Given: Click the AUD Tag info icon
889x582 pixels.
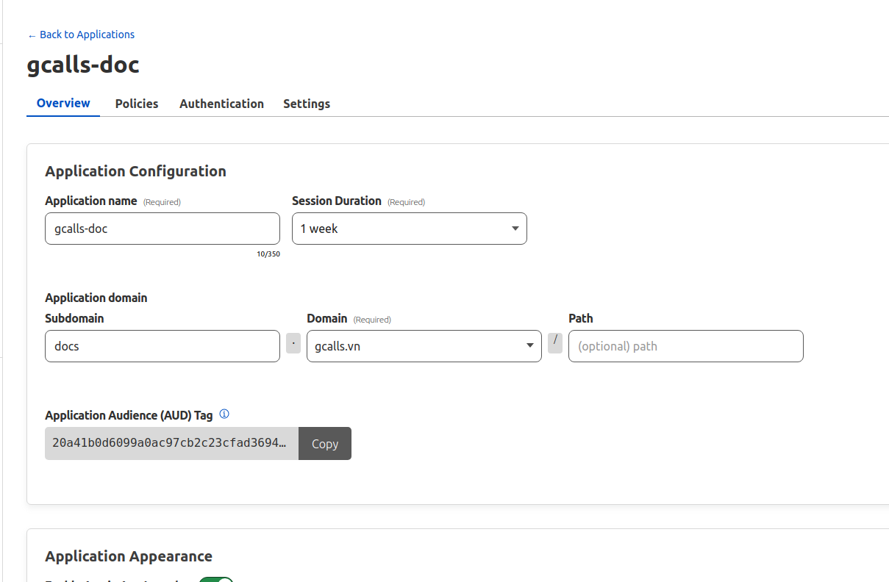Looking at the screenshot, I should (x=224, y=414).
